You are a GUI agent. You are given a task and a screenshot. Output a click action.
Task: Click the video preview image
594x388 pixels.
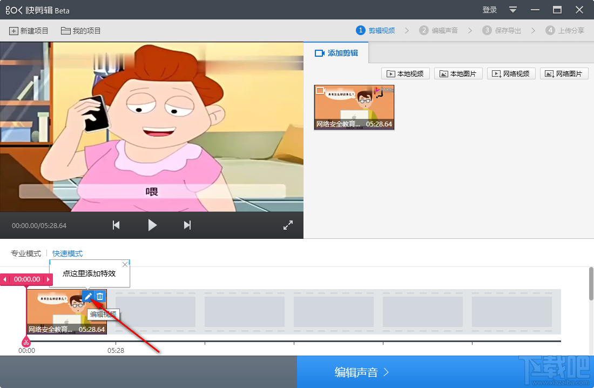point(152,126)
